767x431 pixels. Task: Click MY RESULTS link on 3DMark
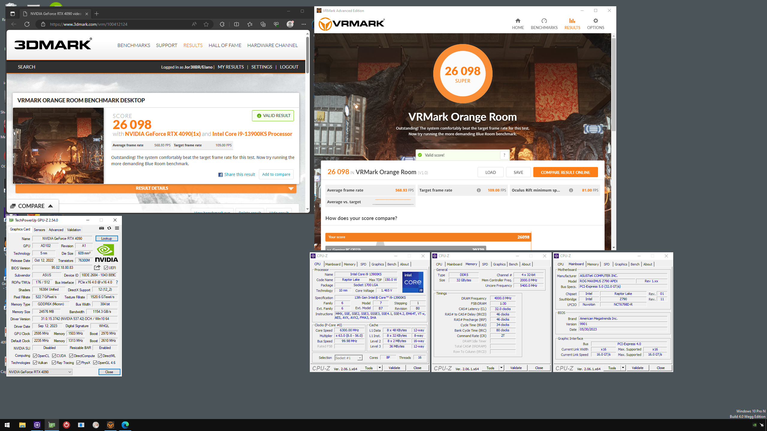click(x=231, y=67)
